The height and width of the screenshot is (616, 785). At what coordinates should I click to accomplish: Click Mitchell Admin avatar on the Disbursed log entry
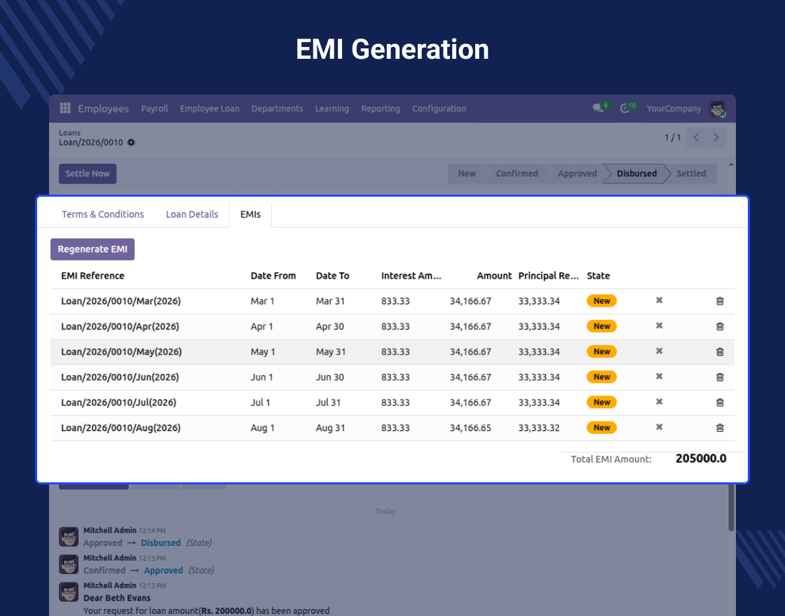[x=69, y=536]
